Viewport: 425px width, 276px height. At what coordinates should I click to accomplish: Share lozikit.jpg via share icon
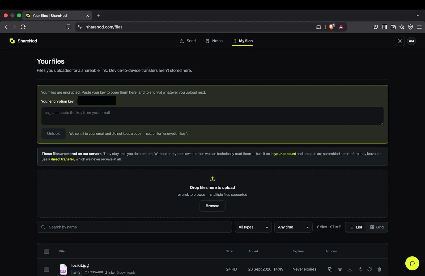point(360,269)
